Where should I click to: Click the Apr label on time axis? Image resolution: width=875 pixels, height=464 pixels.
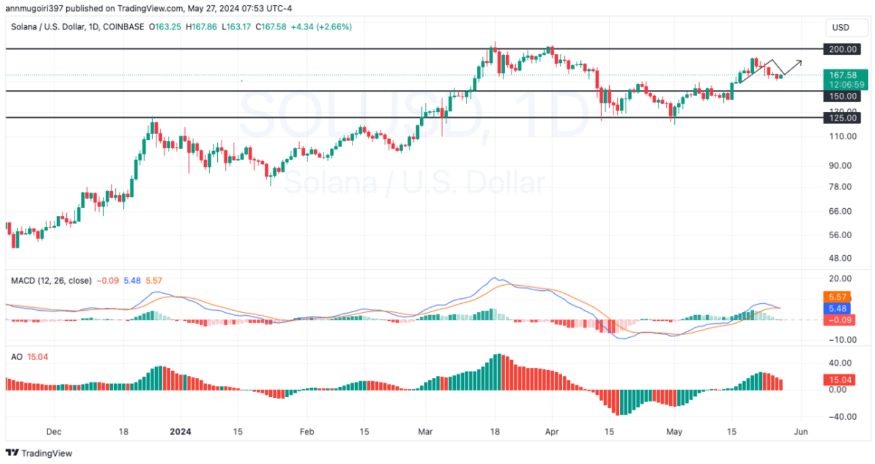551,431
